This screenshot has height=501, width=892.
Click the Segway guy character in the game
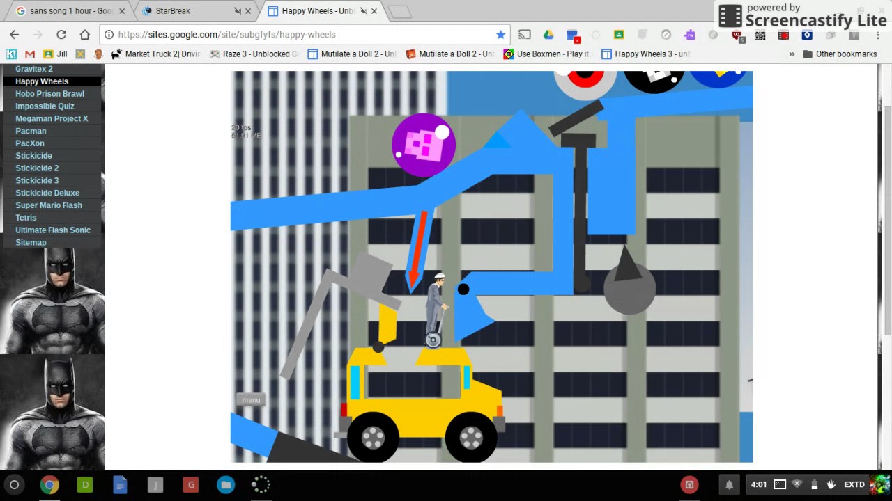tap(435, 310)
